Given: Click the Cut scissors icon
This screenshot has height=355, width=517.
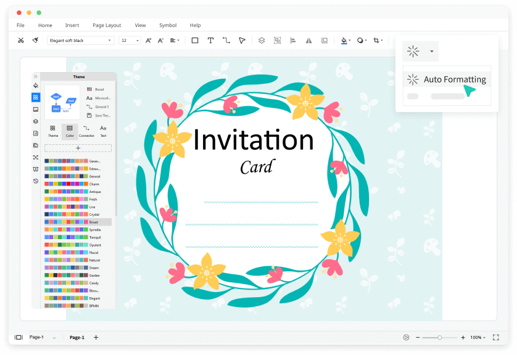Looking at the screenshot, I should tap(21, 40).
